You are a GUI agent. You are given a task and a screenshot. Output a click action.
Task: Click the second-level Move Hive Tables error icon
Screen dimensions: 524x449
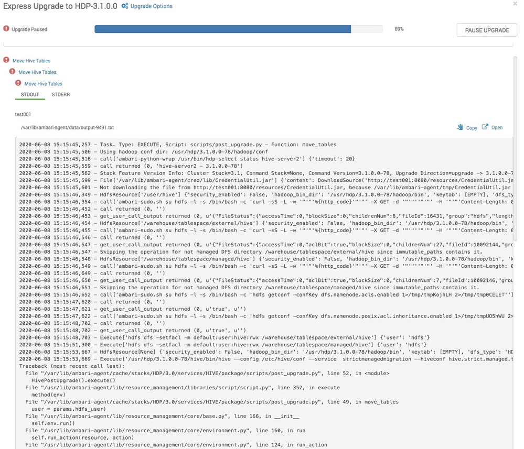13,71
